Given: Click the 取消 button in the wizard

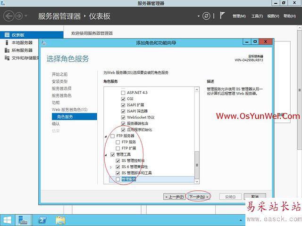Looking at the screenshot, I should pyautogui.click(x=255, y=196).
